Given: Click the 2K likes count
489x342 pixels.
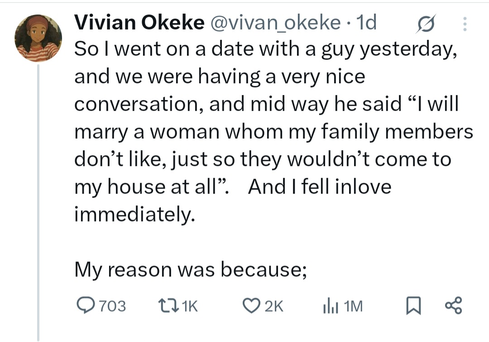Looking at the screenshot, I should (x=273, y=307).
